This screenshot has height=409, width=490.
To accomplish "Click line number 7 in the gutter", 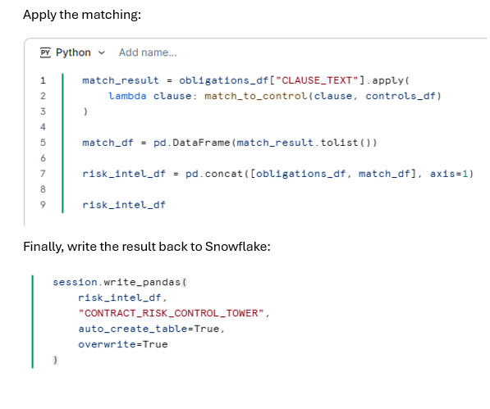I will [x=43, y=174].
